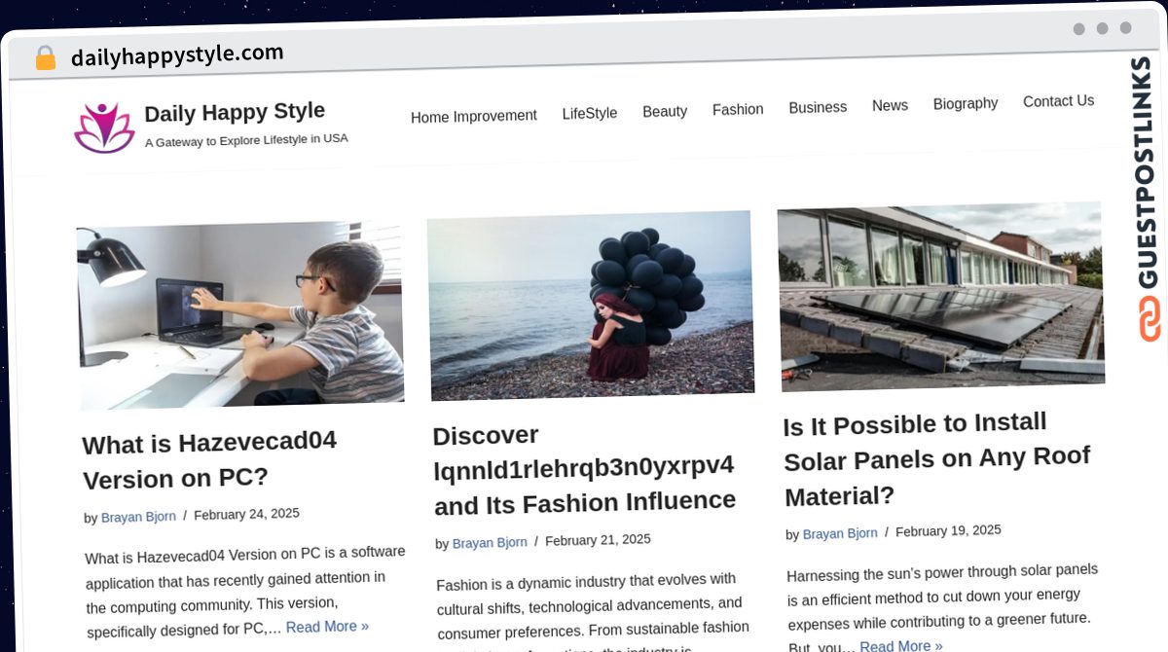Follow Read More on the Hazevecad04 excerpt
Viewport: 1168px width, 652px height.
coord(327,627)
